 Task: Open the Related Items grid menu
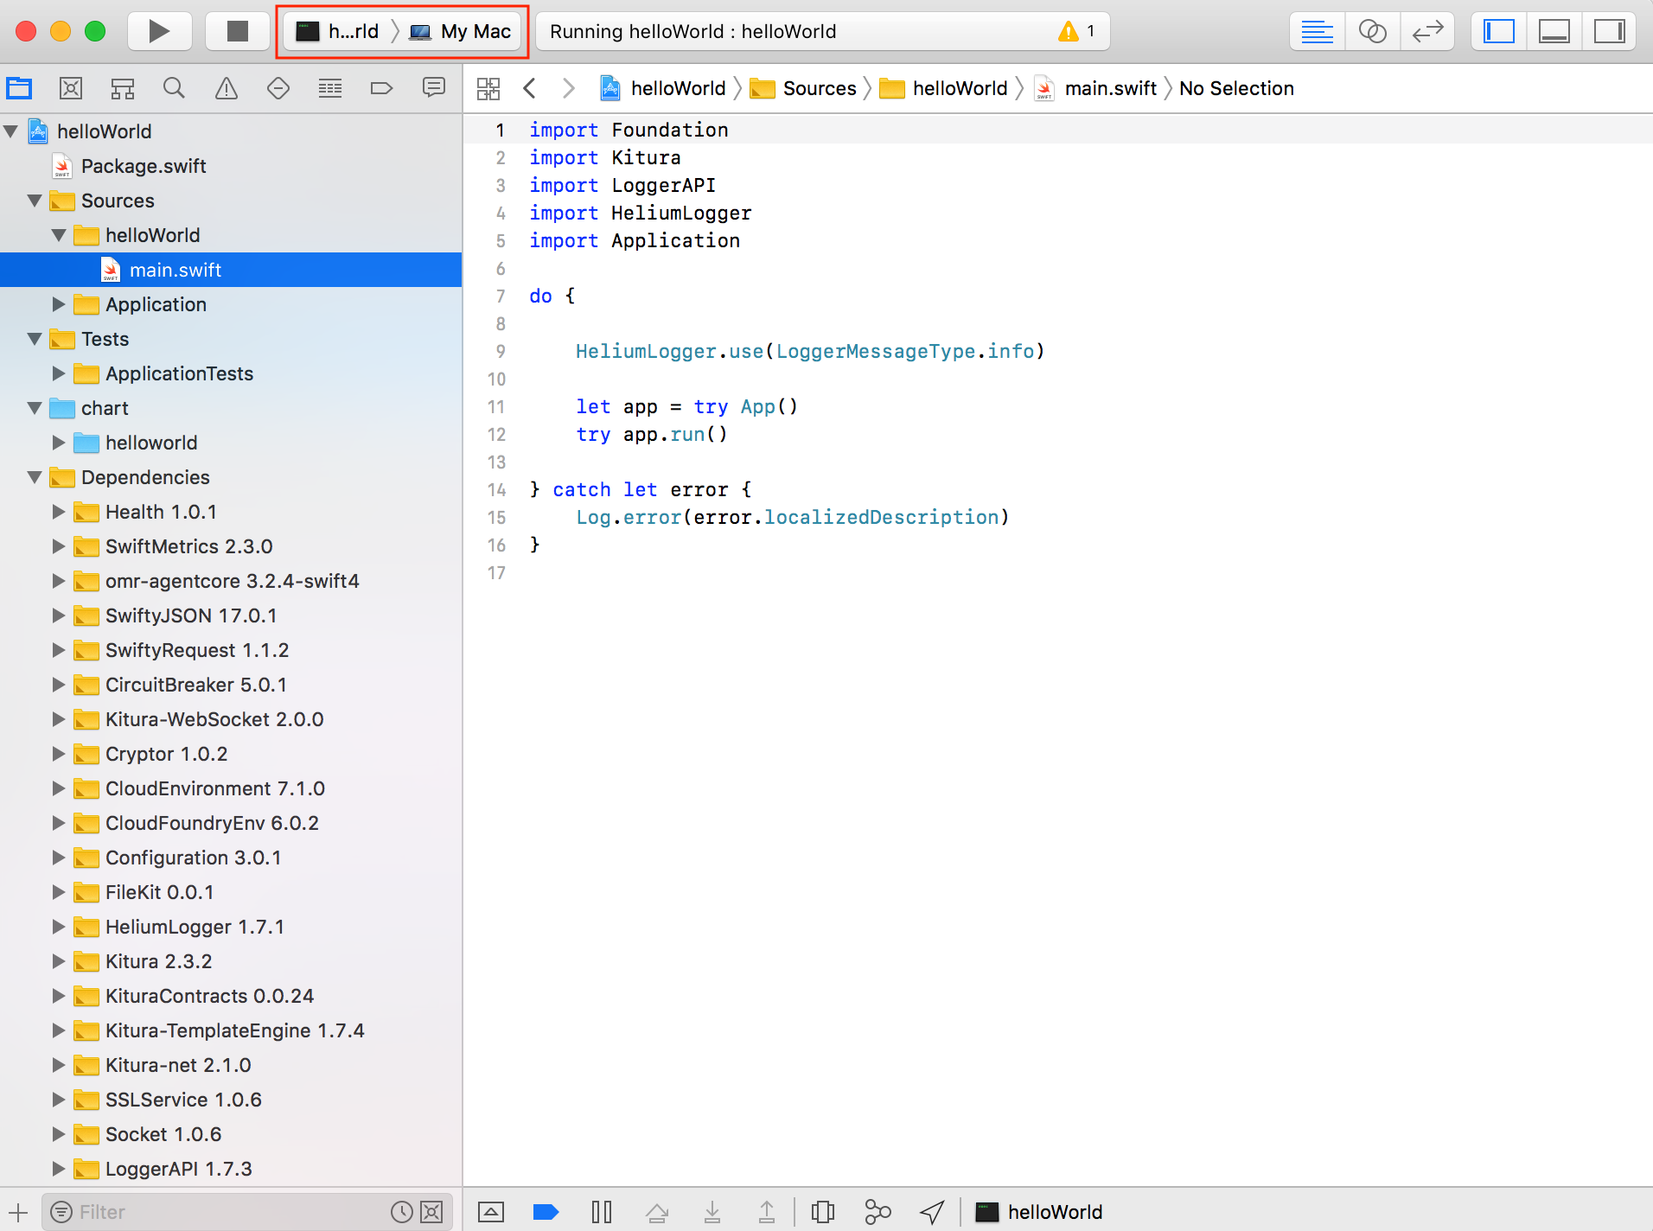(488, 88)
